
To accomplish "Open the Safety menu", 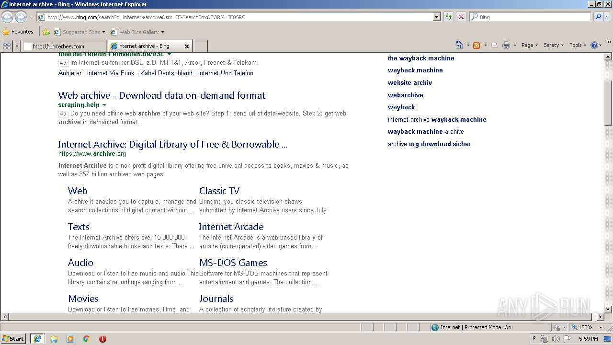I will tap(553, 45).
